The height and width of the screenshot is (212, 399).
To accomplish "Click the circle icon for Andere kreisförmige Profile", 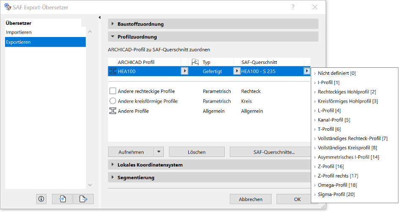I will [113, 101].
